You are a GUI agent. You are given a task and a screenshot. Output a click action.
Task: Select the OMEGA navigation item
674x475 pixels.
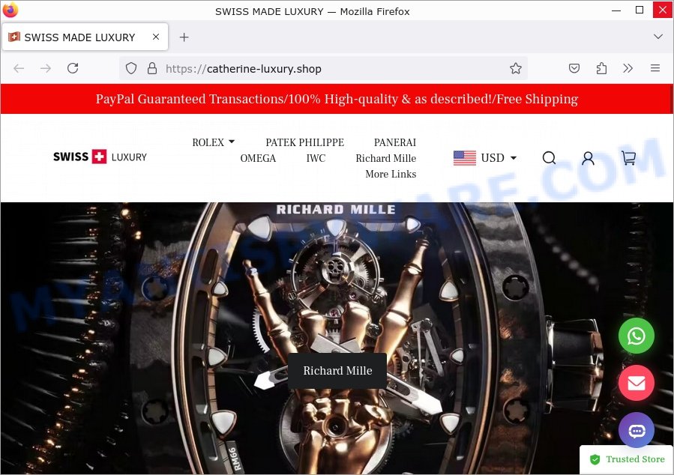click(x=258, y=158)
